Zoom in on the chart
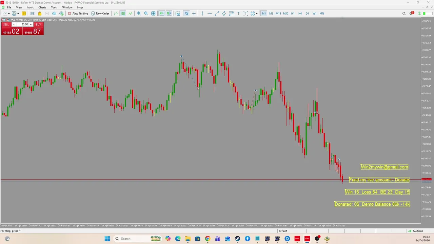Screen dimensions: 434x244 pos(139,14)
